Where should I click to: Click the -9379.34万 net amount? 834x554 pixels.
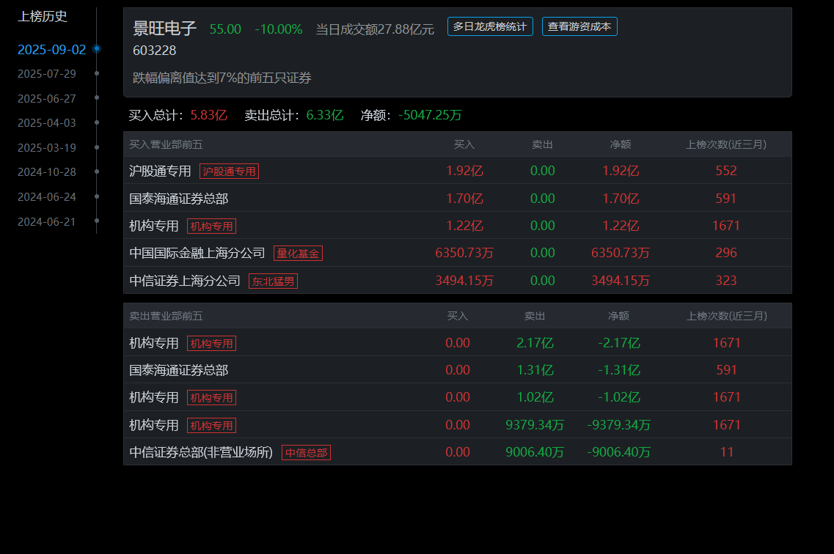tap(618, 425)
